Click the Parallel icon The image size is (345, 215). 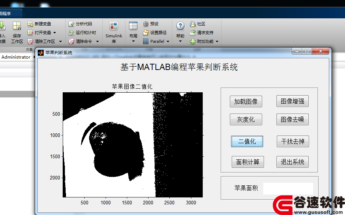[146, 41]
